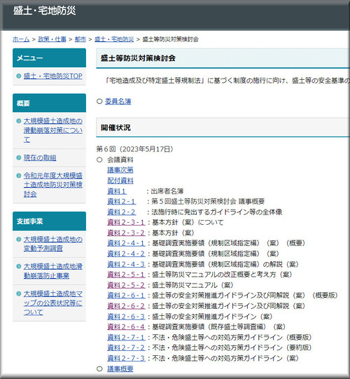Open the 配付資料 link
This screenshot has height=379, width=350.
point(120,181)
